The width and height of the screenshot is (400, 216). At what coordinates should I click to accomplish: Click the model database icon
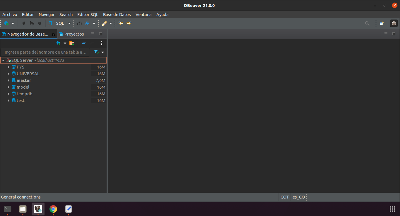[x=14, y=87]
